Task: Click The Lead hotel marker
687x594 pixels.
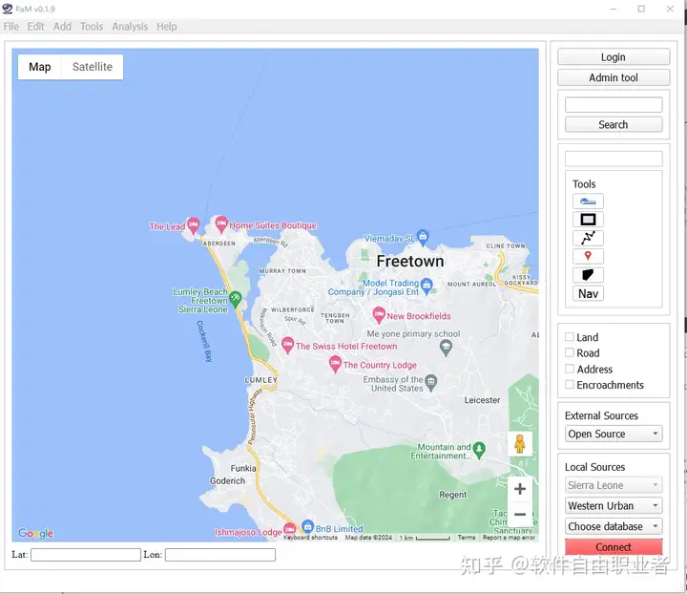Action: (193, 224)
